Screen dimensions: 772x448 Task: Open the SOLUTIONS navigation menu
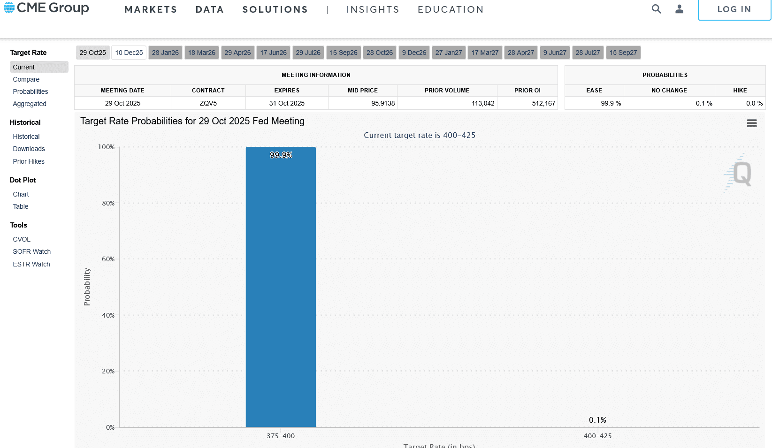[275, 10]
